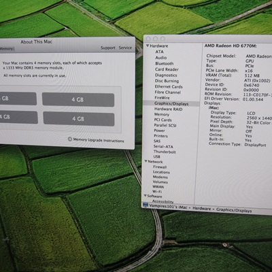The image size is (272, 272).
Task: Select Parallel SCSI entry
Action: point(165,125)
